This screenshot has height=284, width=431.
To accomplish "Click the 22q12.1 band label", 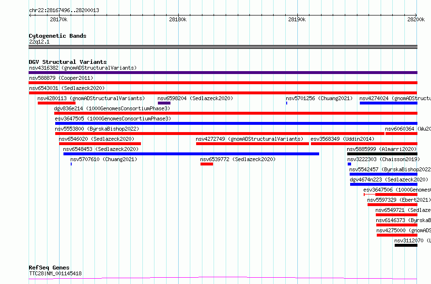I will tap(39, 42).
